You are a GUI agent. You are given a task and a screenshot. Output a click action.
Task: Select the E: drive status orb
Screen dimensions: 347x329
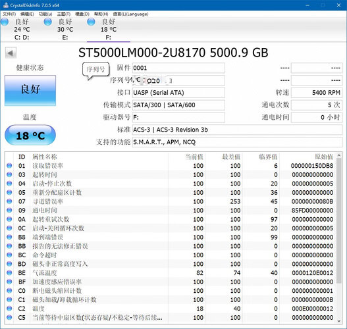click(x=48, y=22)
